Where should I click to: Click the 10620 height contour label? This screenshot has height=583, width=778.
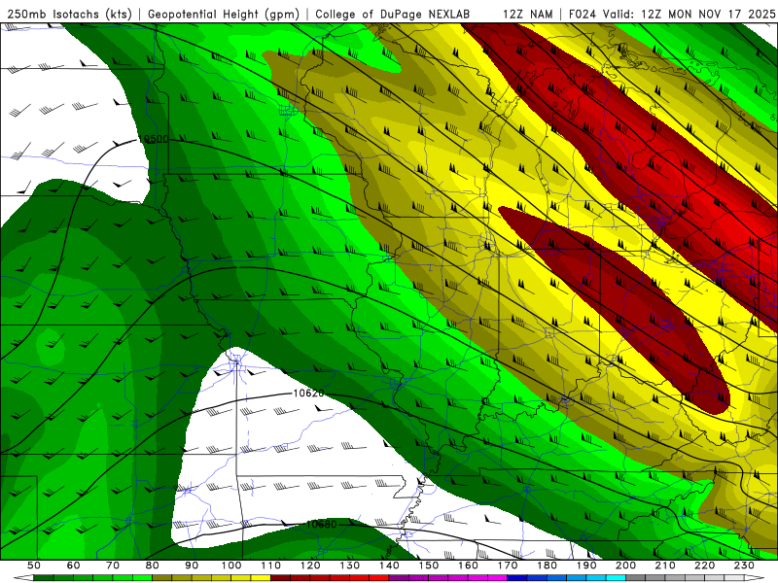[308, 394]
